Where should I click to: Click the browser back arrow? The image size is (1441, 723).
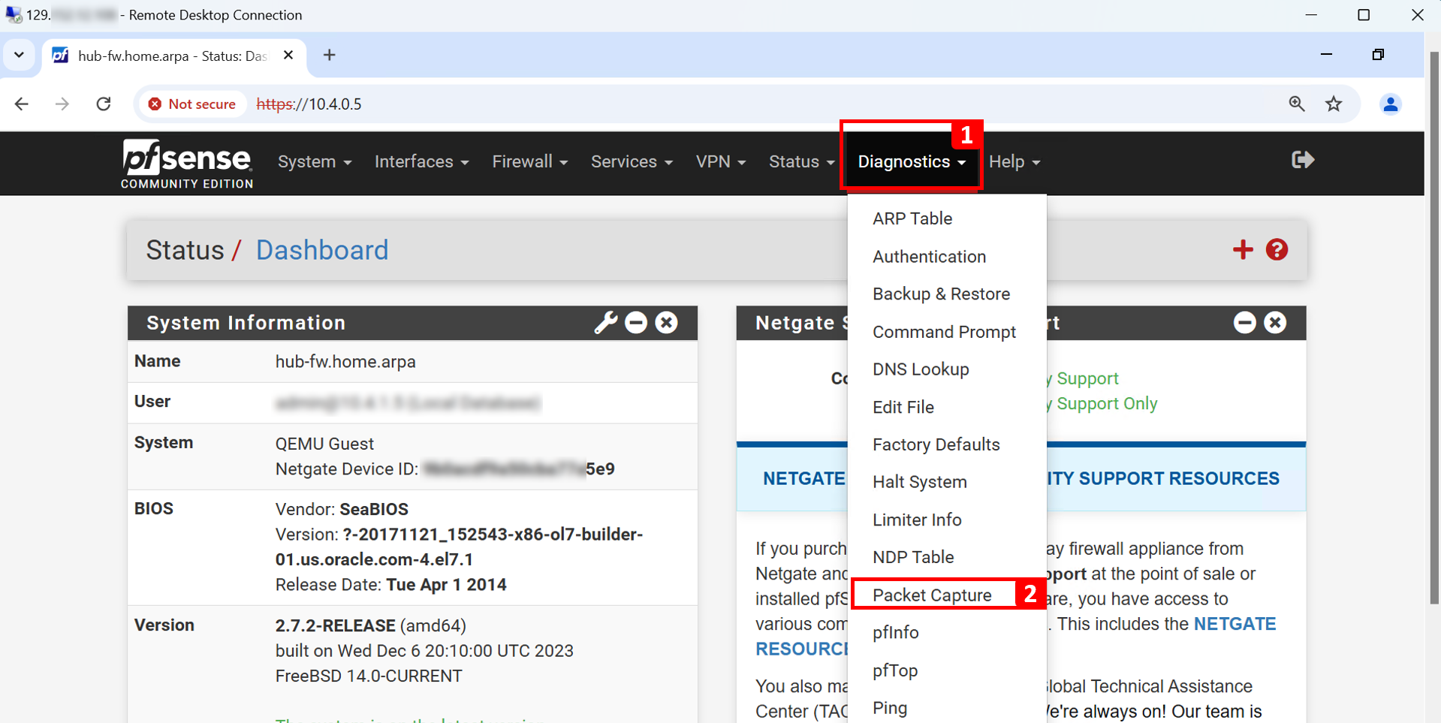(22, 104)
